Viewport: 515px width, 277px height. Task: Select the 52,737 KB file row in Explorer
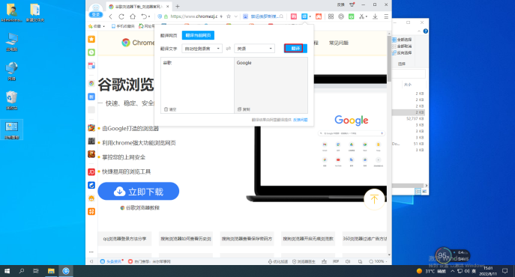click(409, 118)
